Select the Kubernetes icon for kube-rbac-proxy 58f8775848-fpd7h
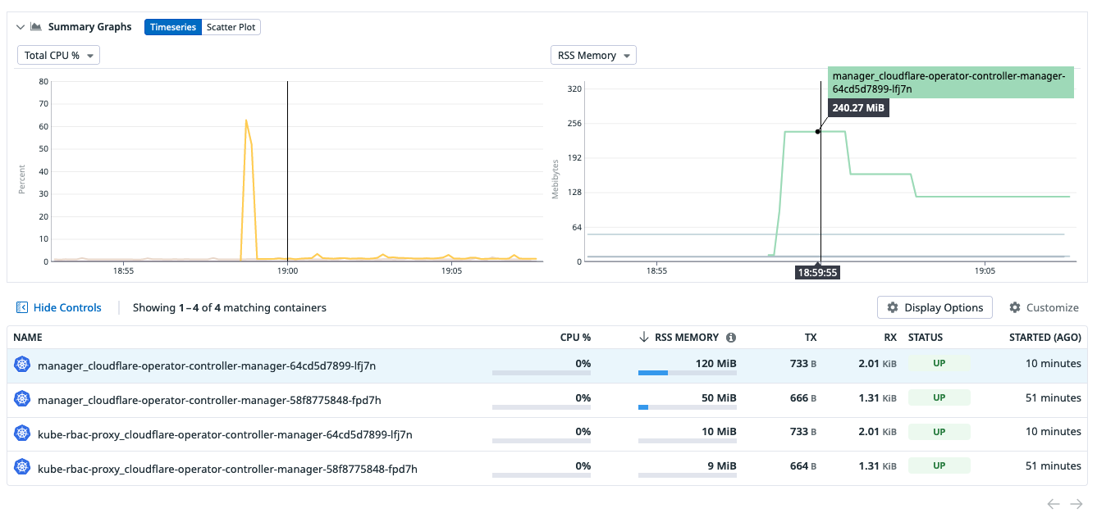Viewport: 1097px width, 513px height. [x=22, y=466]
